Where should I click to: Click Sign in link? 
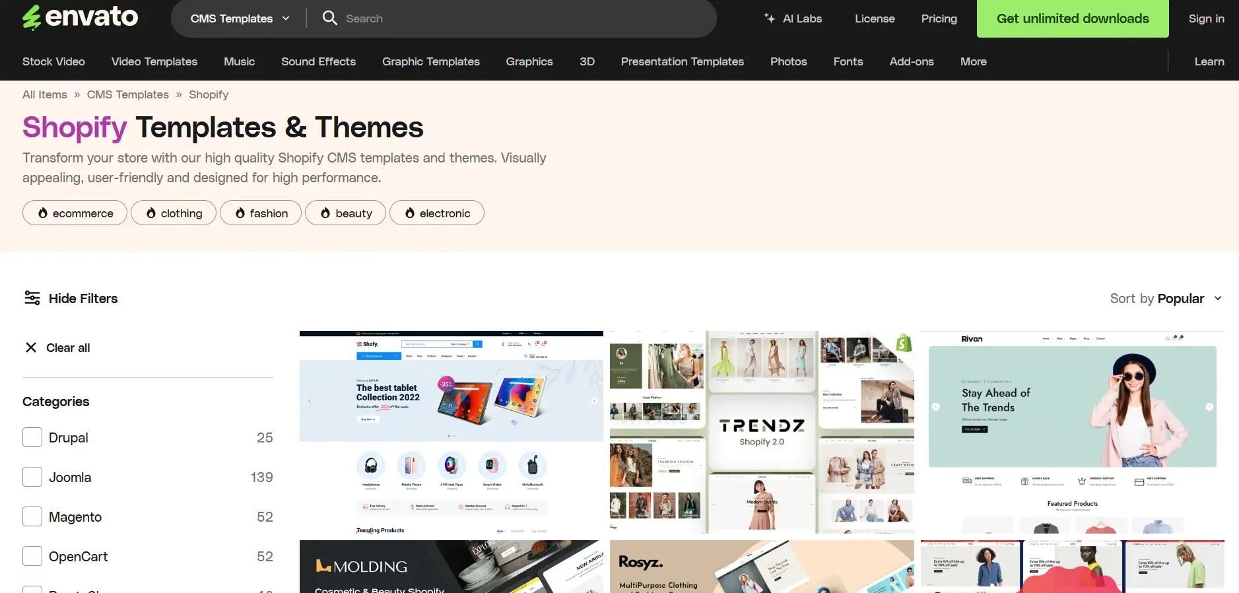click(1206, 18)
